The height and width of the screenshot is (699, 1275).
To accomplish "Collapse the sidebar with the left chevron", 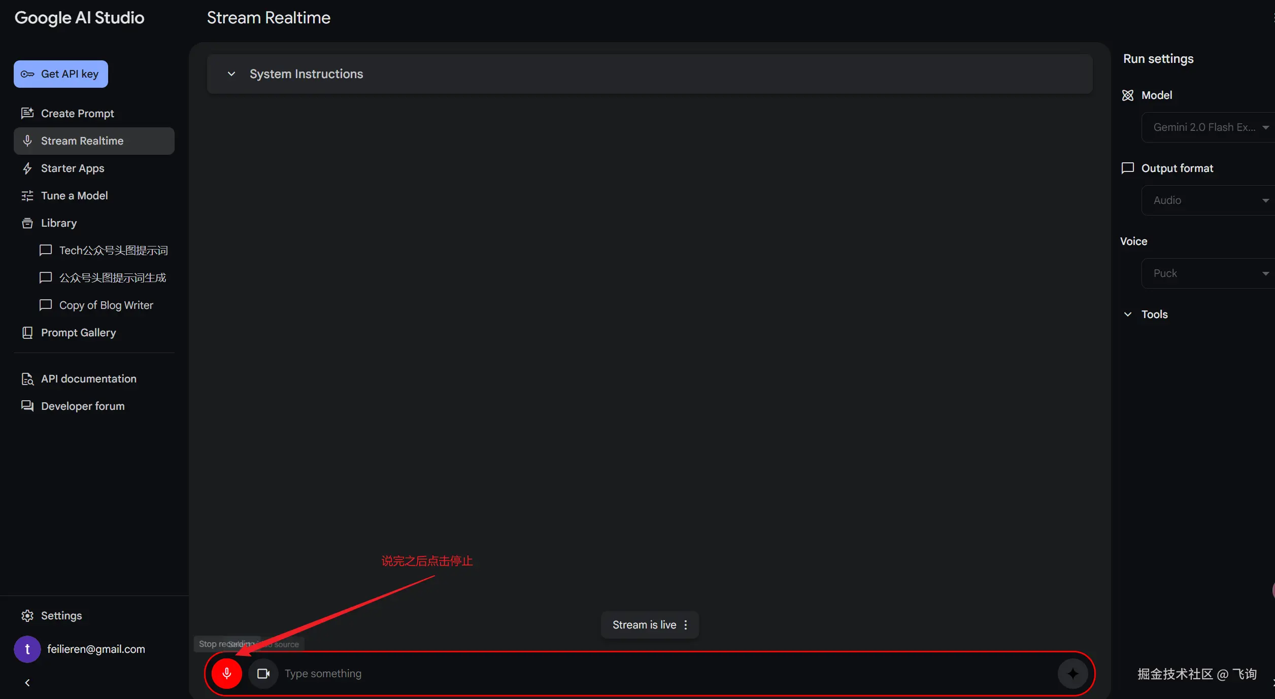I will (27, 683).
